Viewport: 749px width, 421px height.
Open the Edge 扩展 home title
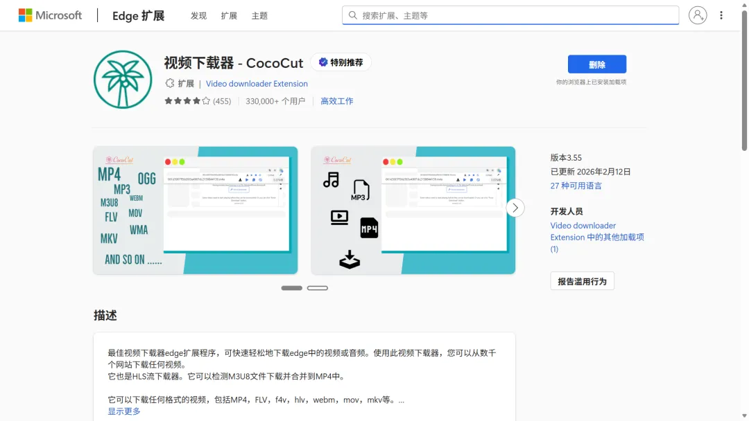(138, 16)
